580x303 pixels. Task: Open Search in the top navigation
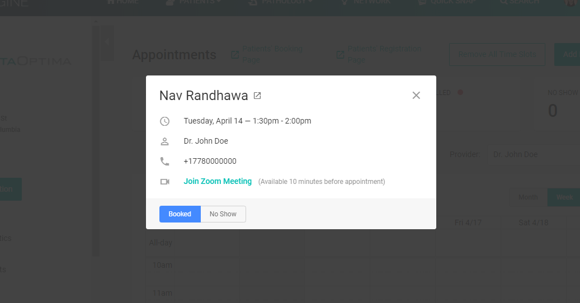(x=519, y=2)
